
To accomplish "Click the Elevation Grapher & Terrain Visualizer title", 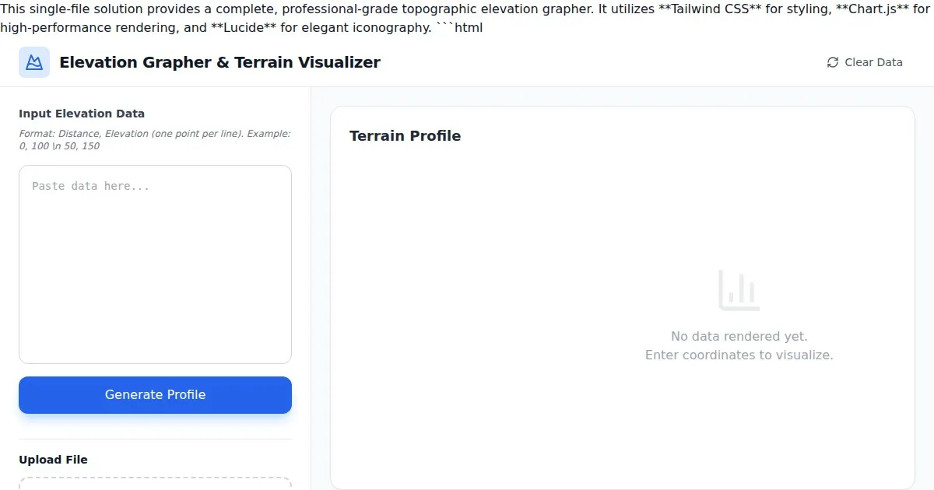I will click(219, 62).
